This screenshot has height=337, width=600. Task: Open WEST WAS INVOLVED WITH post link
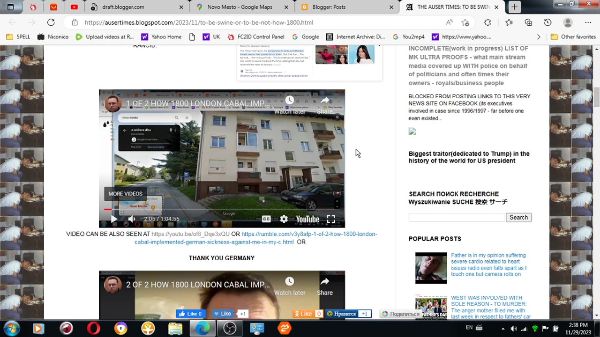491,307
